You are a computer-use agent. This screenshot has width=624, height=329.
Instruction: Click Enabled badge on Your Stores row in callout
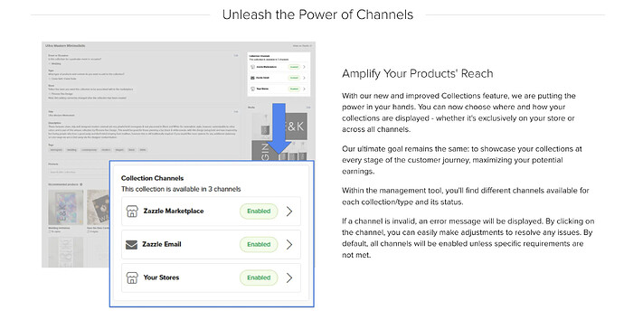pyautogui.click(x=259, y=277)
